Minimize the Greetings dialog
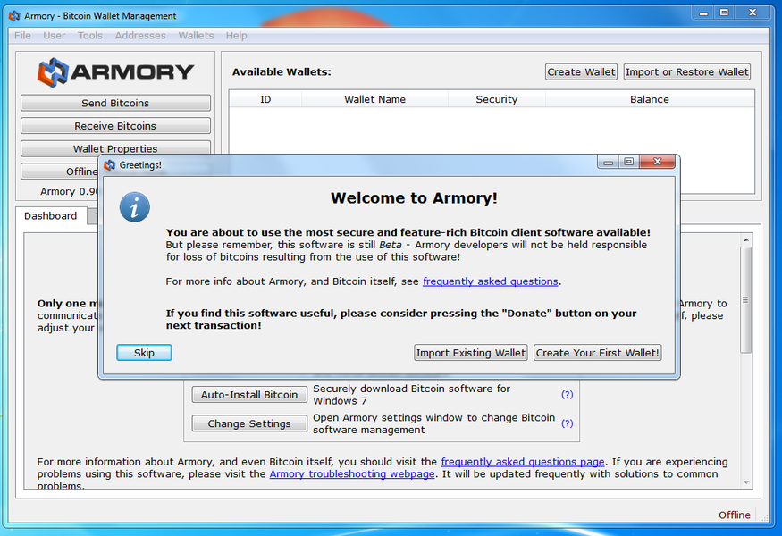The width and height of the screenshot is (782, 536). tap(609, 162)
